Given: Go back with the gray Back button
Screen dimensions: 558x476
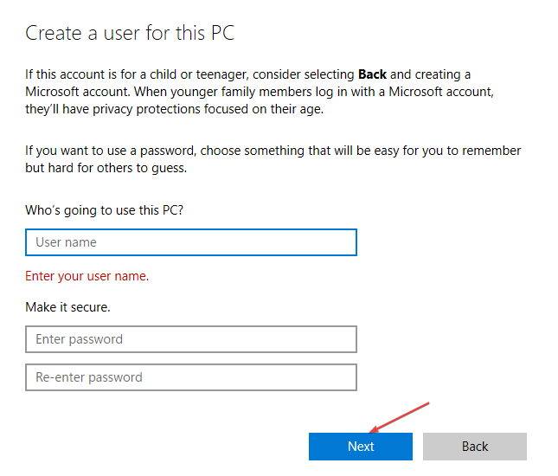Looking at the screenshot, I should click(x=474, y=447).
